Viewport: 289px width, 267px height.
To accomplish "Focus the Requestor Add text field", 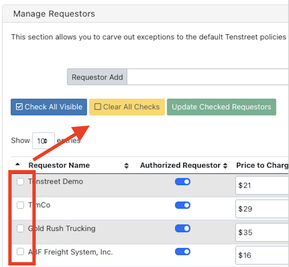I will (208, 77).
